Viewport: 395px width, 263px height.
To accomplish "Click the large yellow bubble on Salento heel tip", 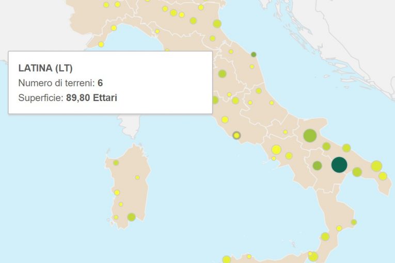I will [x=376, y=166].
